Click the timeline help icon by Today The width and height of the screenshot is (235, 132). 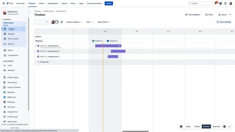[181, 126]
